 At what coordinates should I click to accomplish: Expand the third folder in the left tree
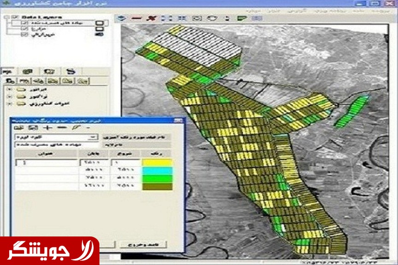[x=9, y=104]
